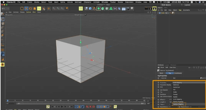Open the viewport Cameras menu
The height and width of the screenshot is (110, 206).
pyautogui.click(x=16, y=12)
